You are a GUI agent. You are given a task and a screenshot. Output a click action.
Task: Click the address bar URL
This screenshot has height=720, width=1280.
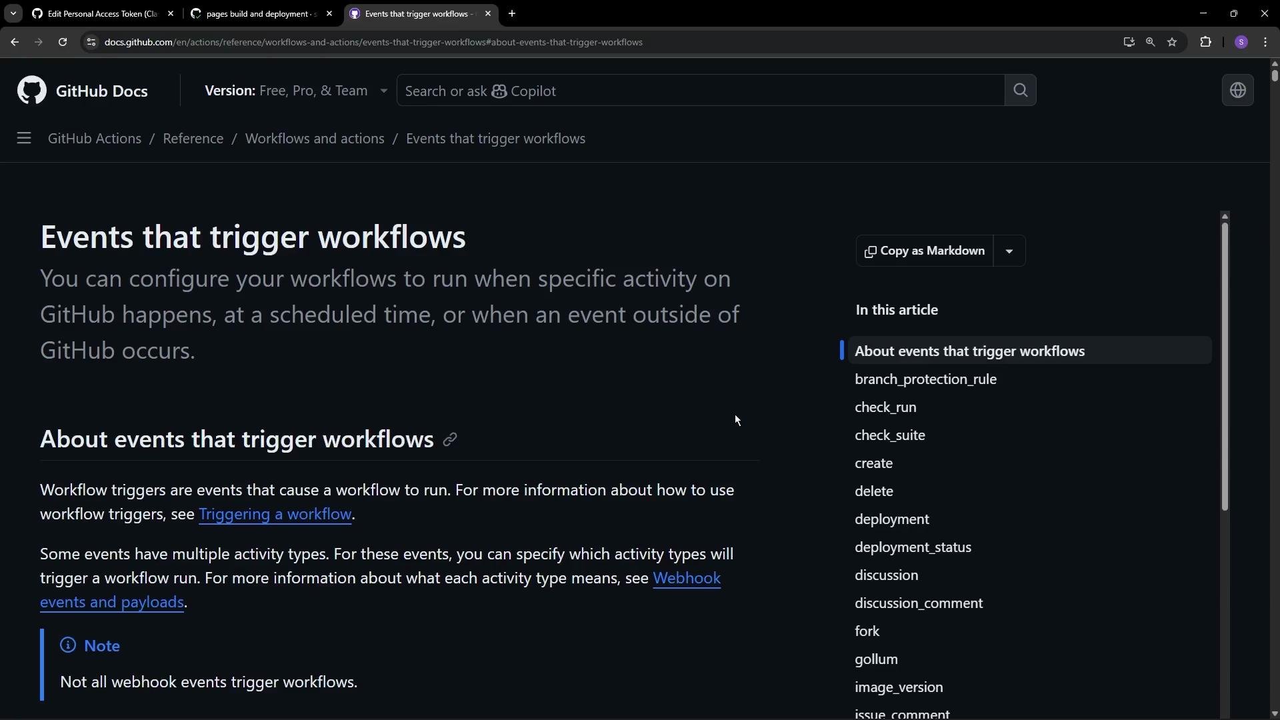373,42
